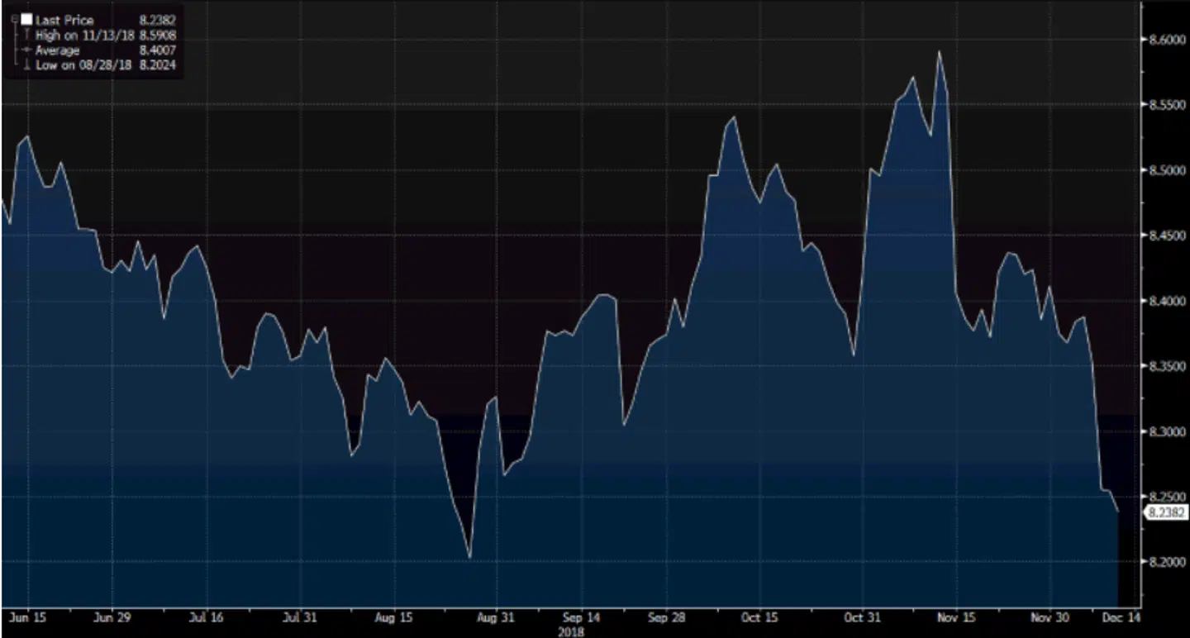Click the High marker icon in legend

pyautogui.click(x=25, y=36)
